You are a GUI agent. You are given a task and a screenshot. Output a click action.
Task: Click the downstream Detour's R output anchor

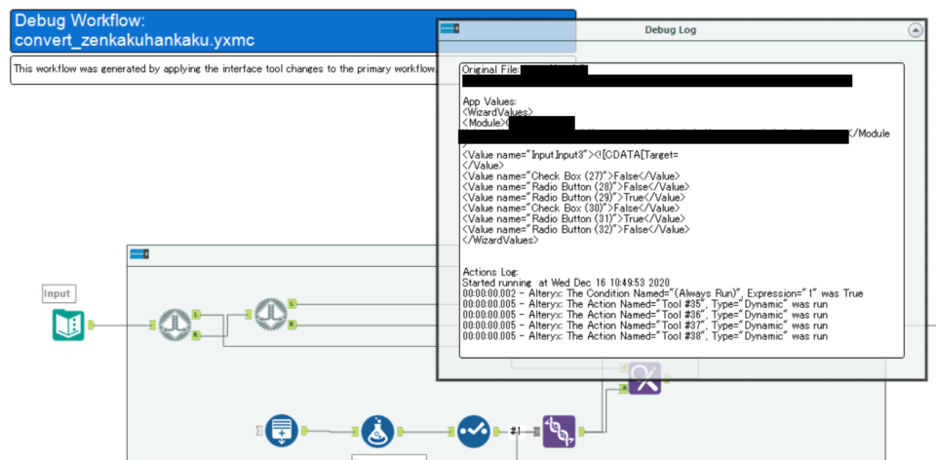coord(292,325)
